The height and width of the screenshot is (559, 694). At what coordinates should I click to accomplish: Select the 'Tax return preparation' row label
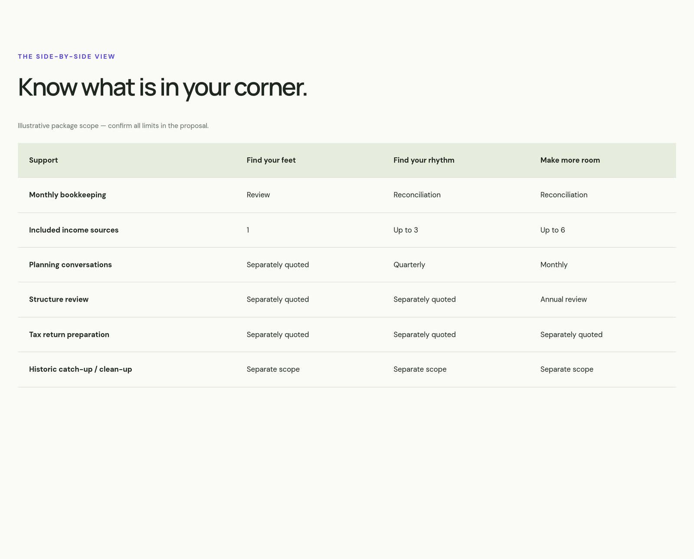69,335
